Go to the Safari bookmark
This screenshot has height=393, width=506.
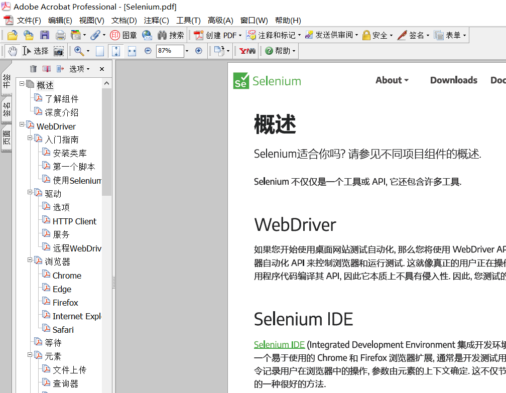click(63, 330)
